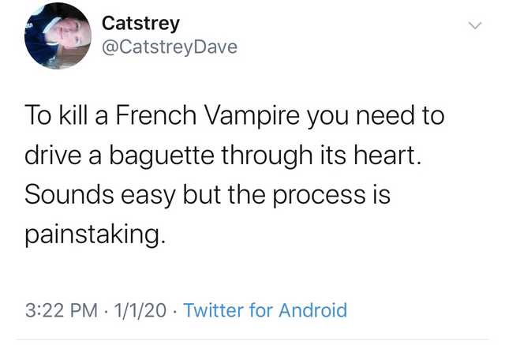Click the word "drive" in the tweet
This screenshot has width=505, height=345.
coord(53,155)
